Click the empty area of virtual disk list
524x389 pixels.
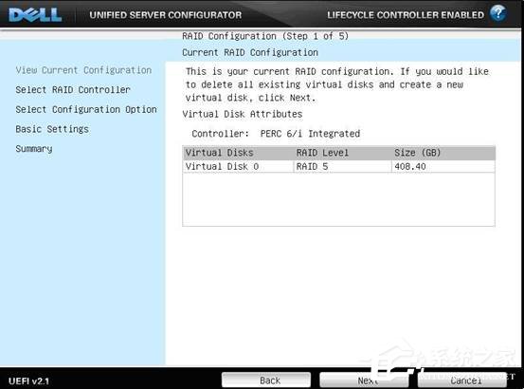[338, 199]
